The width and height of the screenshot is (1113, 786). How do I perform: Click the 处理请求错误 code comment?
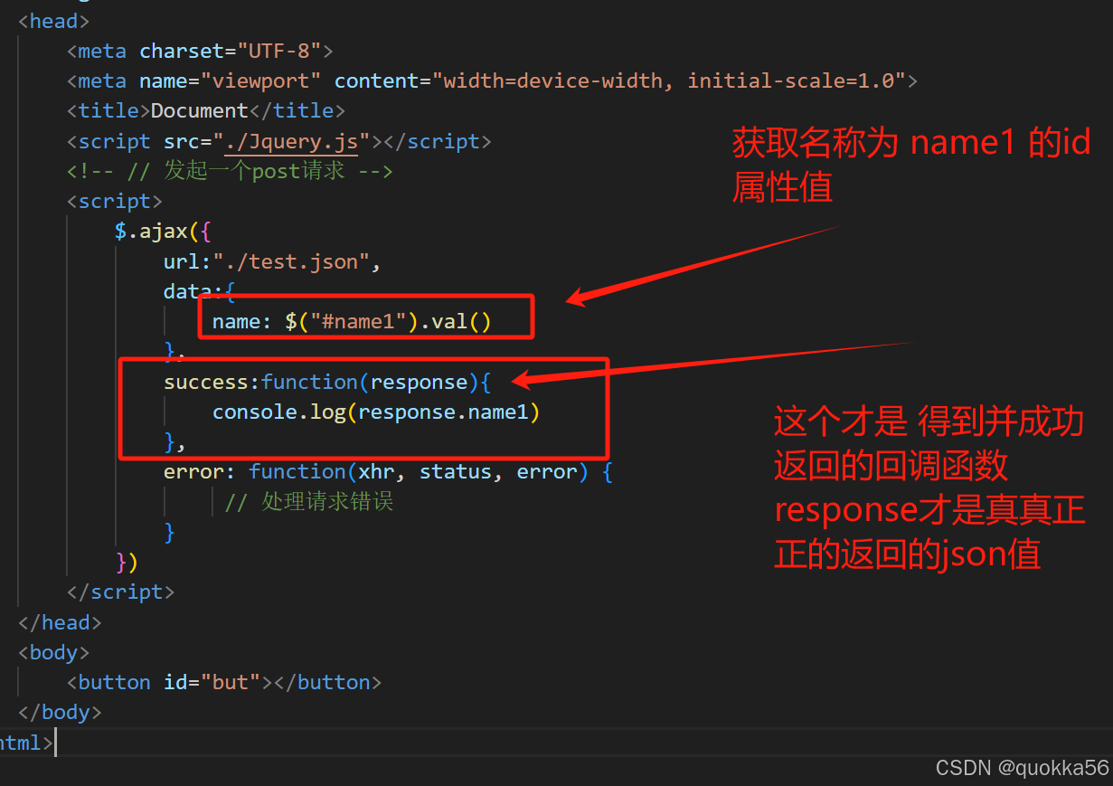(309, 502)
